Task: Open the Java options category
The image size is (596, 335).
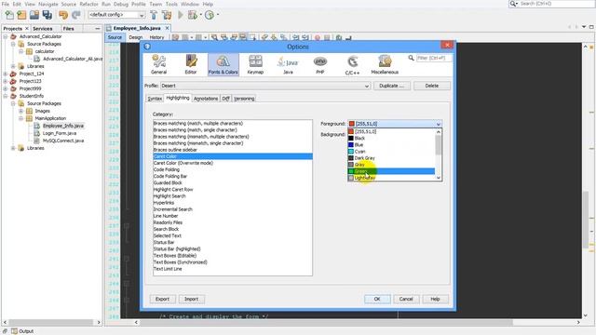Action: (x=288, y=64)
